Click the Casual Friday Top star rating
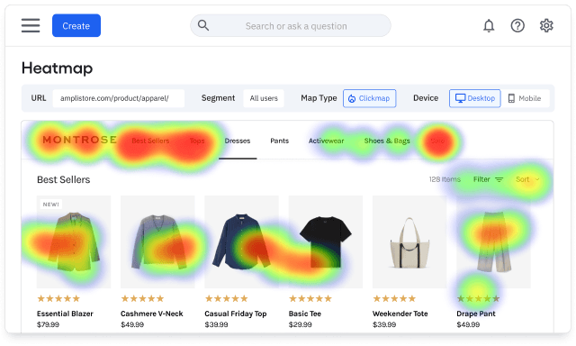576x346 pixels. pyautogui.click(x=226, y=298)
